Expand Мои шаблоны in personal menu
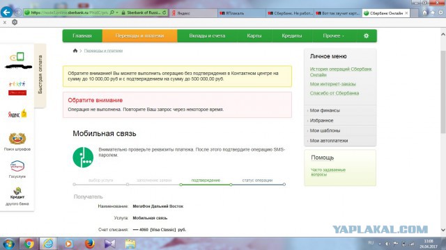 pyautogui.click(x=340, y=131)
